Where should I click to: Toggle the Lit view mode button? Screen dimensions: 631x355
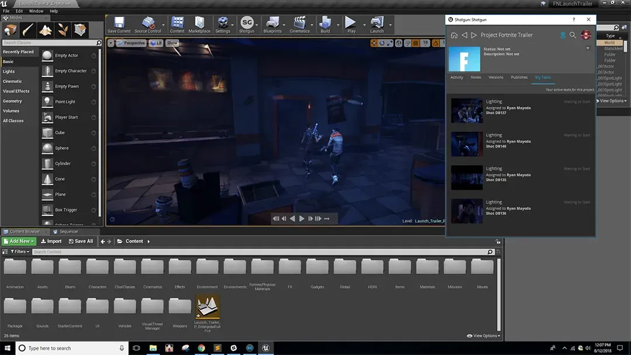coord(155,43)
